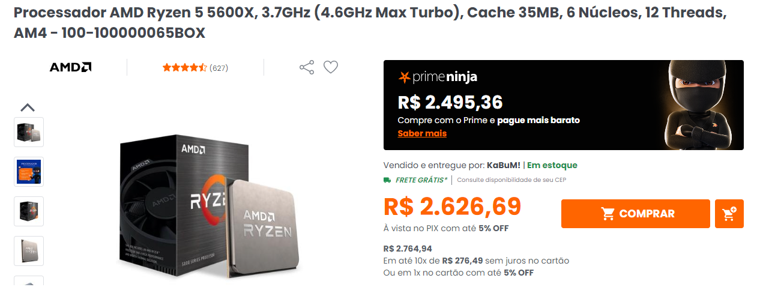Image resolution: width=763 pixels, height=287 pixels.
Task: Select the processor chip thumbnail
Action: 29,251
